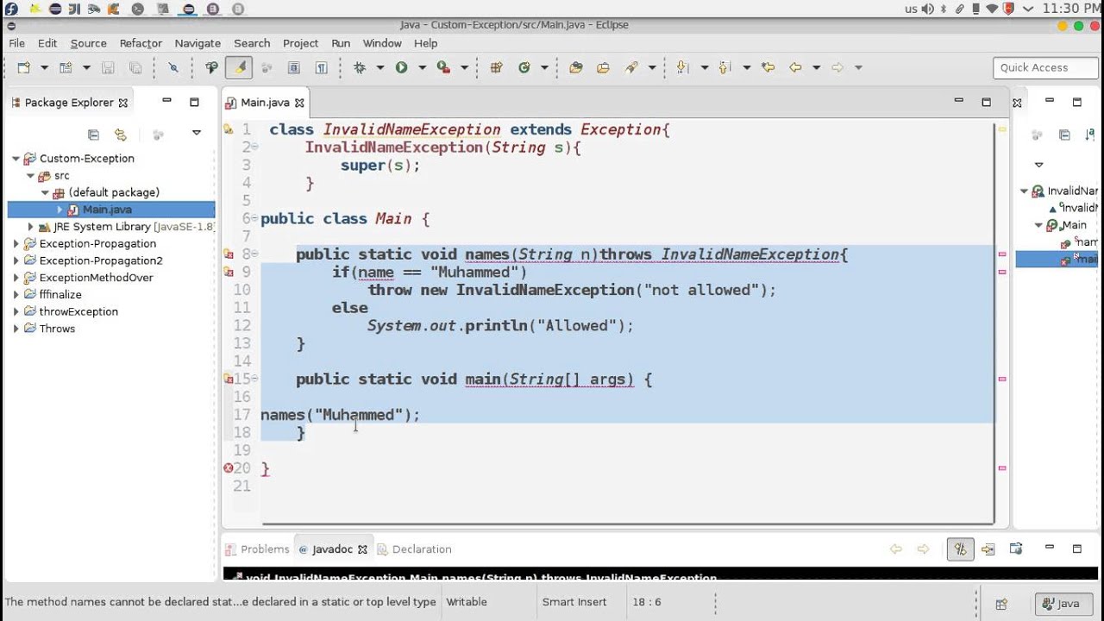Open Package Explorer View Menu triangle

197,134
